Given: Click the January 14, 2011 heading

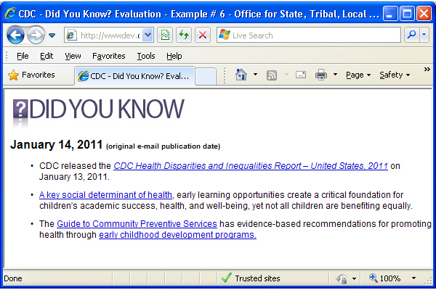Looking at the screenshot, I should (x=57, y=144).
